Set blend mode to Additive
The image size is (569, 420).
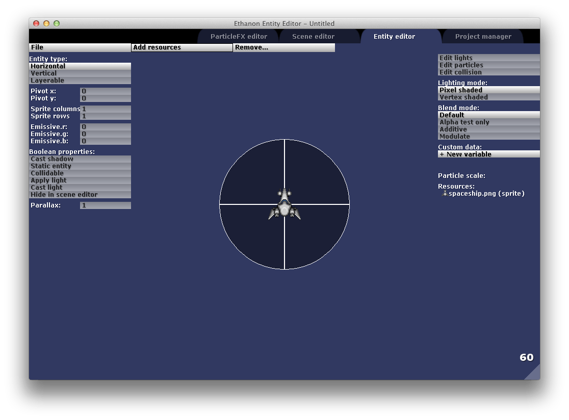(x=488, y=129)
